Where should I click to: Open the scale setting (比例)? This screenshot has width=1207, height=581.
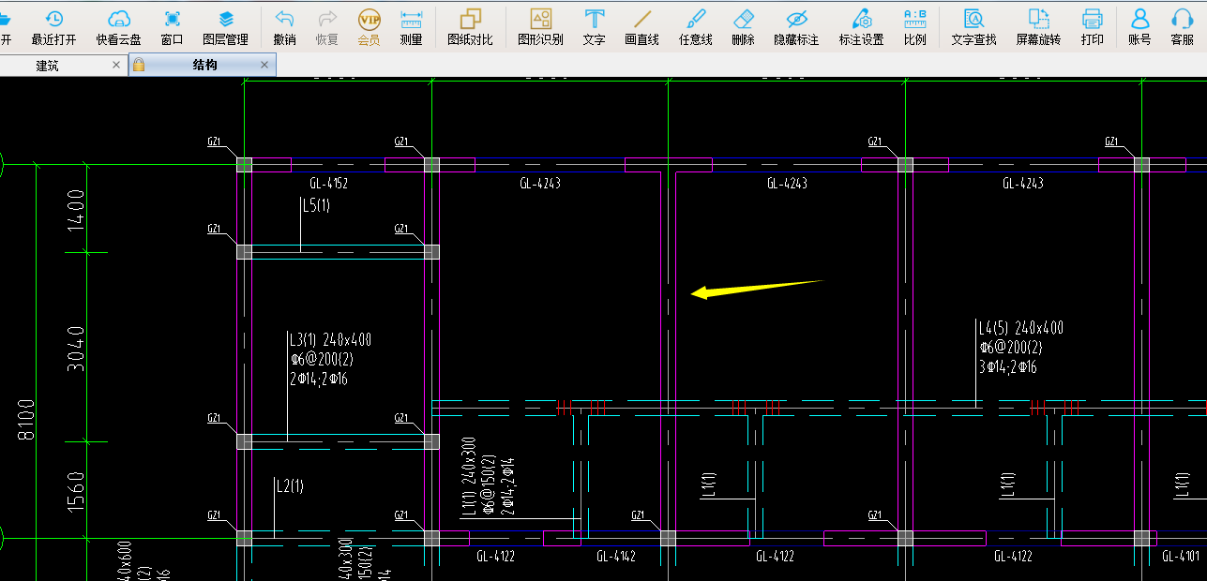[914, 26]
